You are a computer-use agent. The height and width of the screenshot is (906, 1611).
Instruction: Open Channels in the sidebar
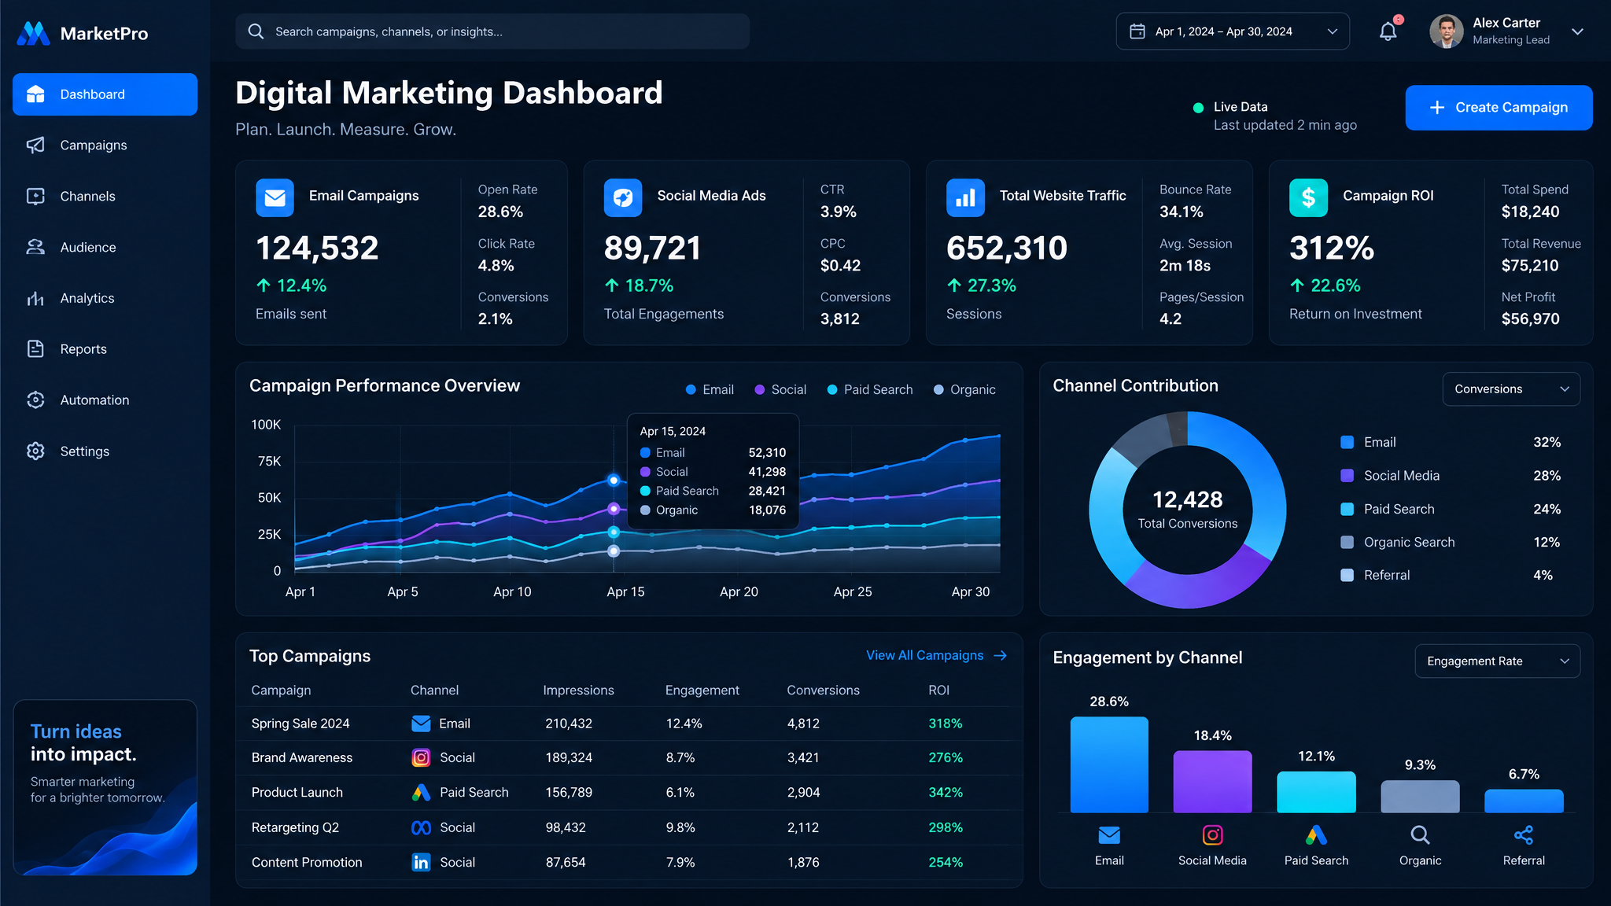105,196
